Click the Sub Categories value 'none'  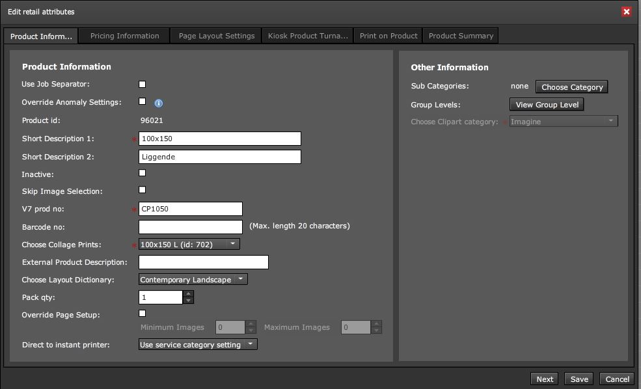[x=519, y=87]
